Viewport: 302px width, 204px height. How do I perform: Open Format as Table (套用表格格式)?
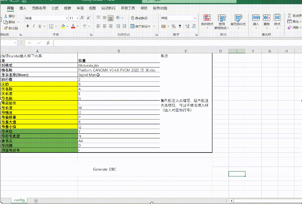222,22
